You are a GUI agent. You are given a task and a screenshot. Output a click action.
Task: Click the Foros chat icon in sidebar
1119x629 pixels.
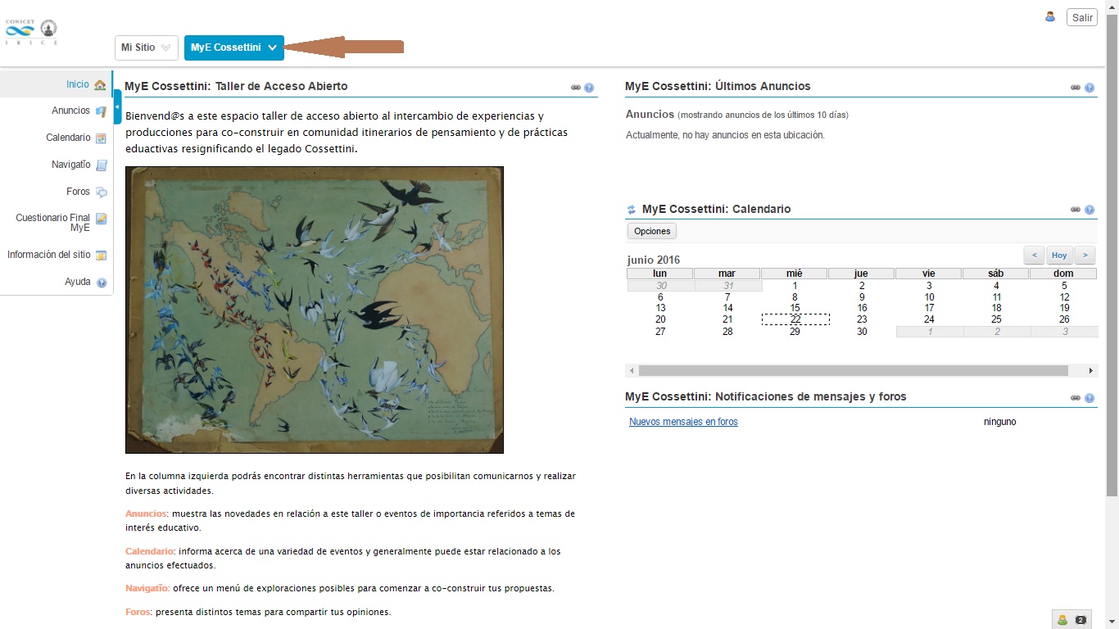[x=102, y=192]
